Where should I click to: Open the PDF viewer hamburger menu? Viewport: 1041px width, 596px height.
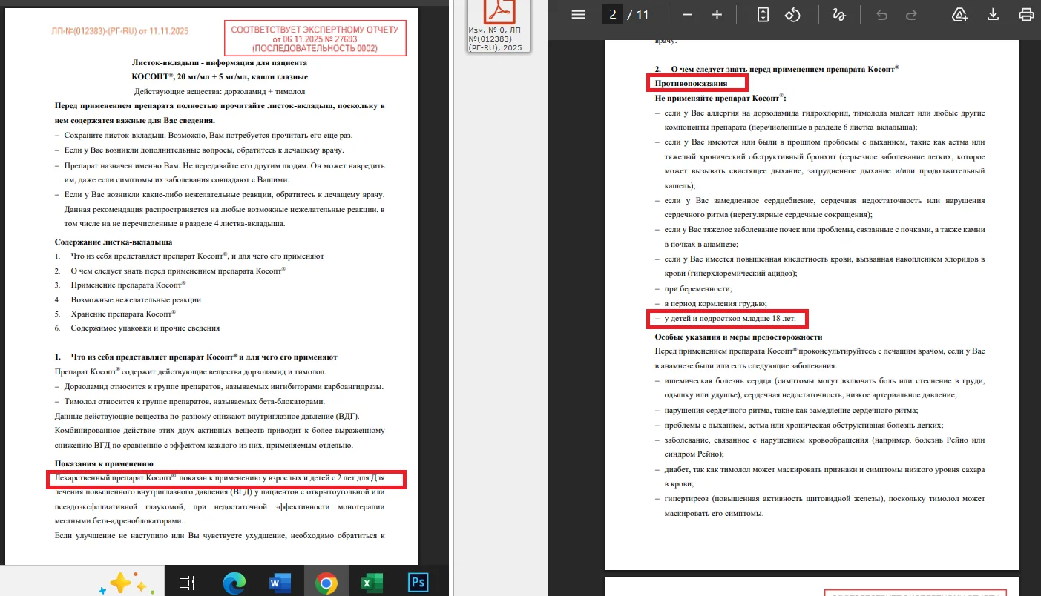578,15
